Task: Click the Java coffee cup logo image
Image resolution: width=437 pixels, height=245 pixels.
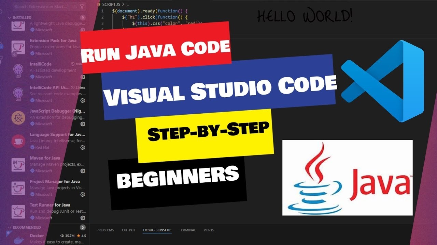Action: click(348, 178)
